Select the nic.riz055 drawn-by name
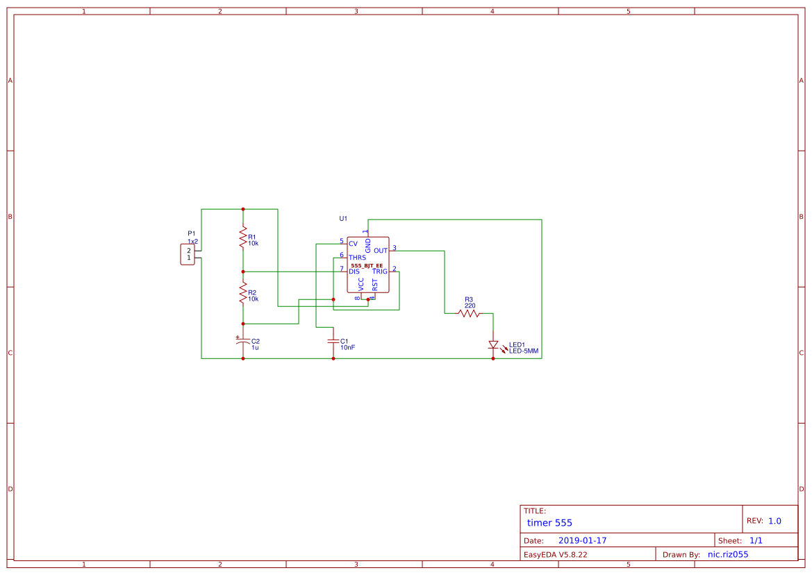The width and height of the screenshot is (812, 575). (x=727, y=553)
